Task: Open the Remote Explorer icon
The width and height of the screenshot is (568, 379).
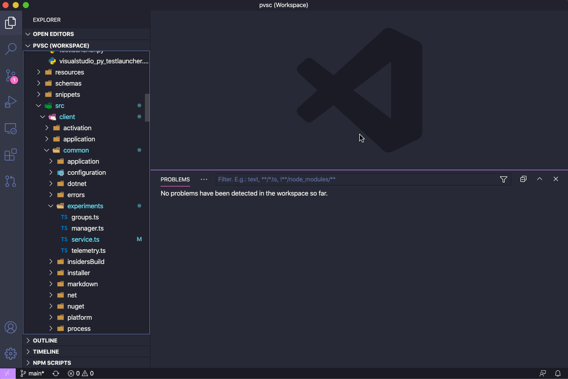Action: point(11,128)
